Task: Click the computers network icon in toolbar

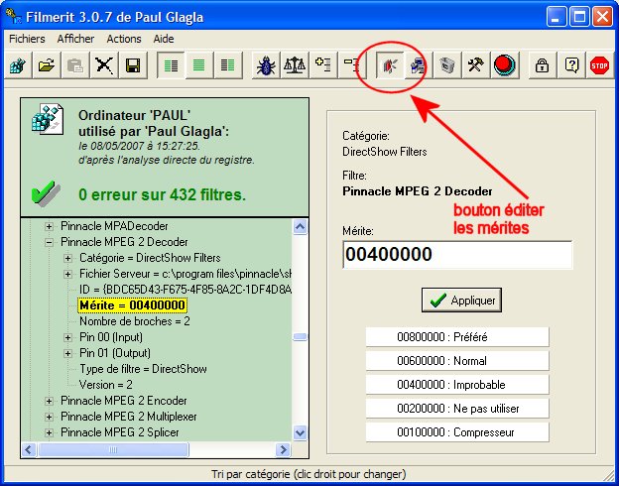Action: click(x=419, y=65)
